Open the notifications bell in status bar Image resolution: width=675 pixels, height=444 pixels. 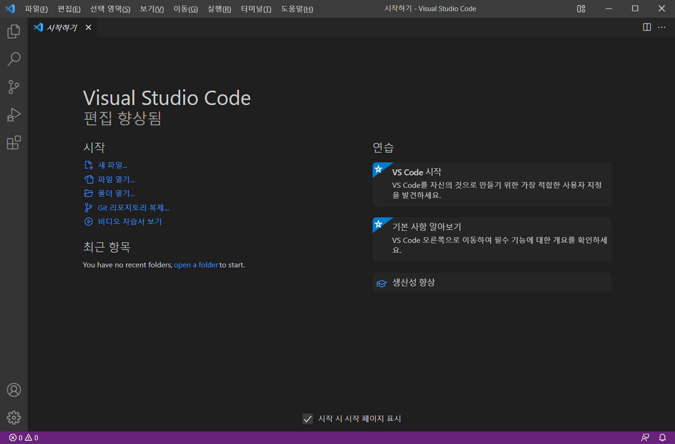(662, 438)
